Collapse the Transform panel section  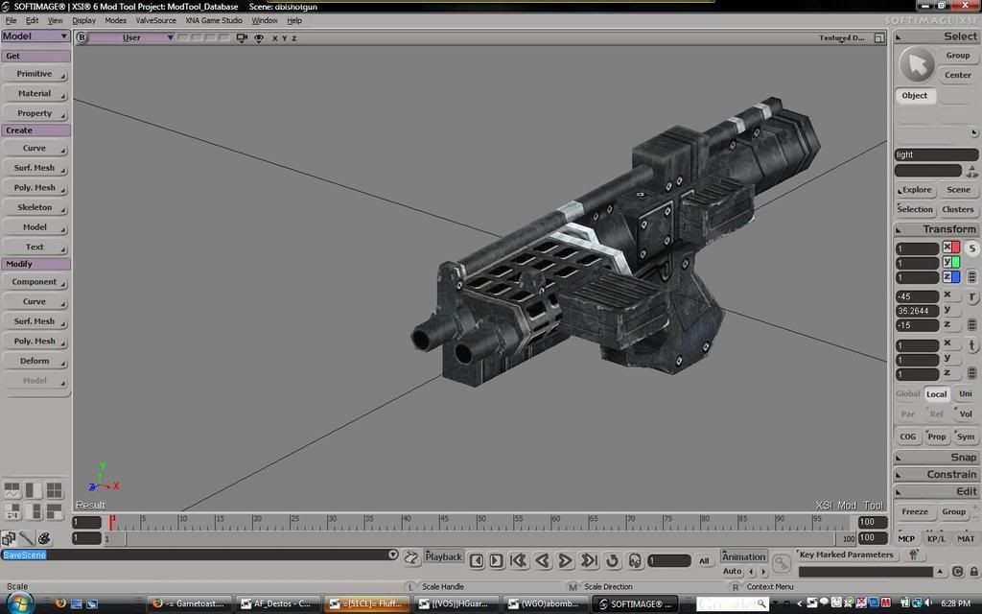point(936,229)
